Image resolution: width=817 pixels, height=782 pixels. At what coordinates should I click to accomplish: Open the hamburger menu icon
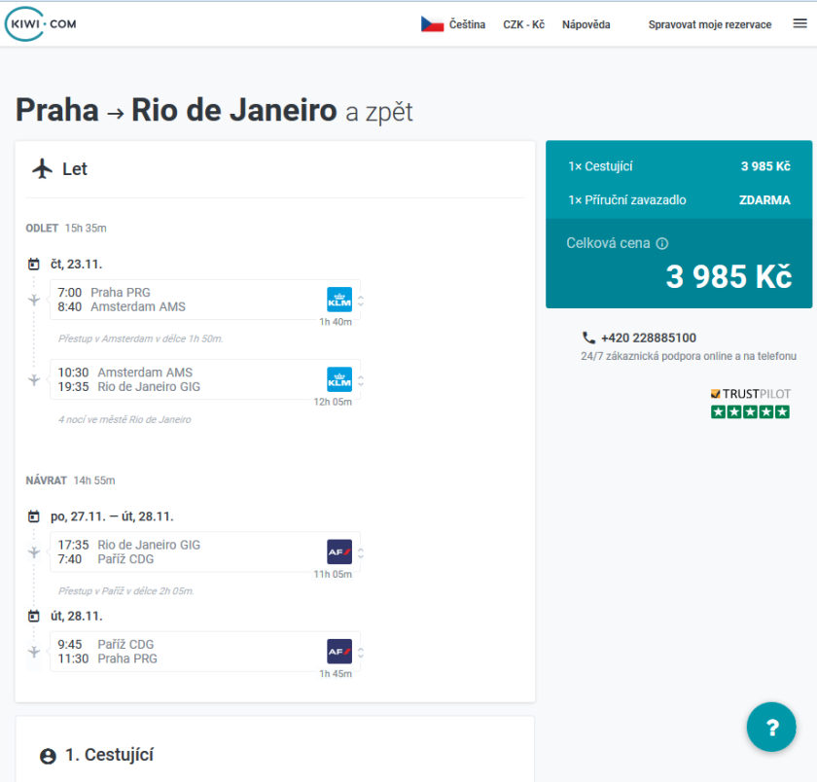799,24
